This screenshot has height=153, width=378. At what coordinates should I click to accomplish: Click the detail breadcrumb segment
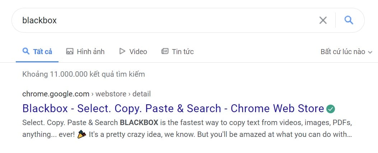142,94
